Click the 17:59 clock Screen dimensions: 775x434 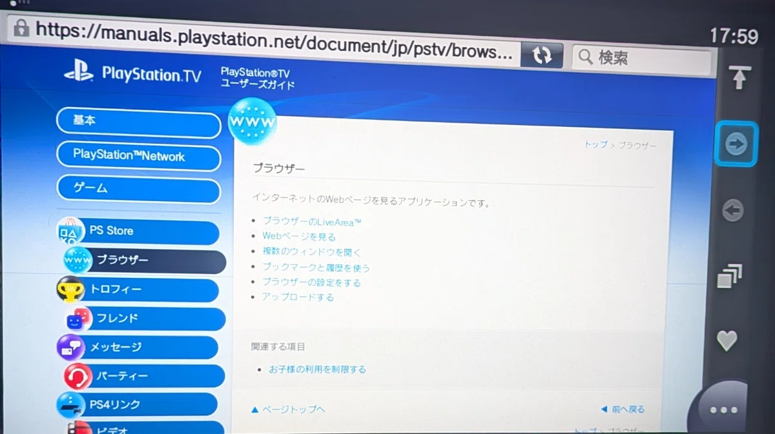(734, 36)
